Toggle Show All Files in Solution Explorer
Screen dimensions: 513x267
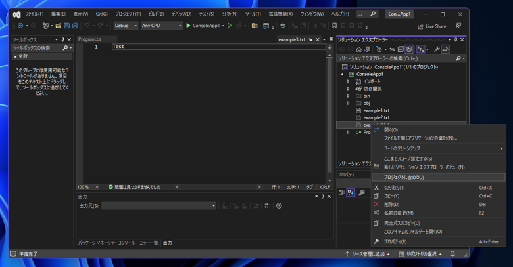click(409, 49)
